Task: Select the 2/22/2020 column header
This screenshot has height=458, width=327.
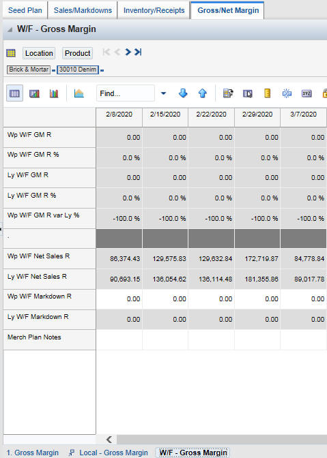Action: 211,117
